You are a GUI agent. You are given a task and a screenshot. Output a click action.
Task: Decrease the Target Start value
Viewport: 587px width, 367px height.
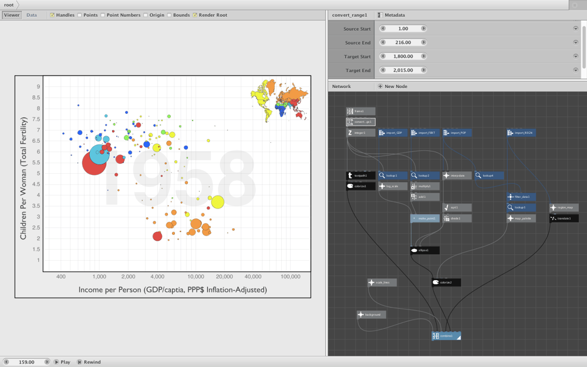point(383,56)
